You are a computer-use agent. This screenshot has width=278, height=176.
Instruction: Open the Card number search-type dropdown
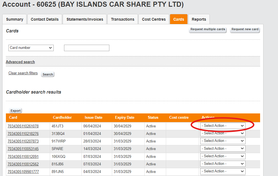(31, 48)
